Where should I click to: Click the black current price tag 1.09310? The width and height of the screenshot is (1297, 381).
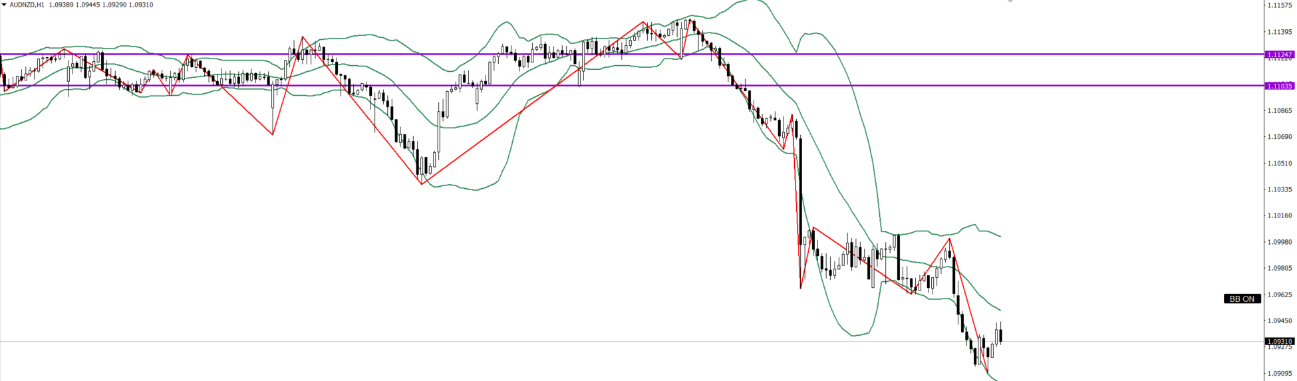1279,341
